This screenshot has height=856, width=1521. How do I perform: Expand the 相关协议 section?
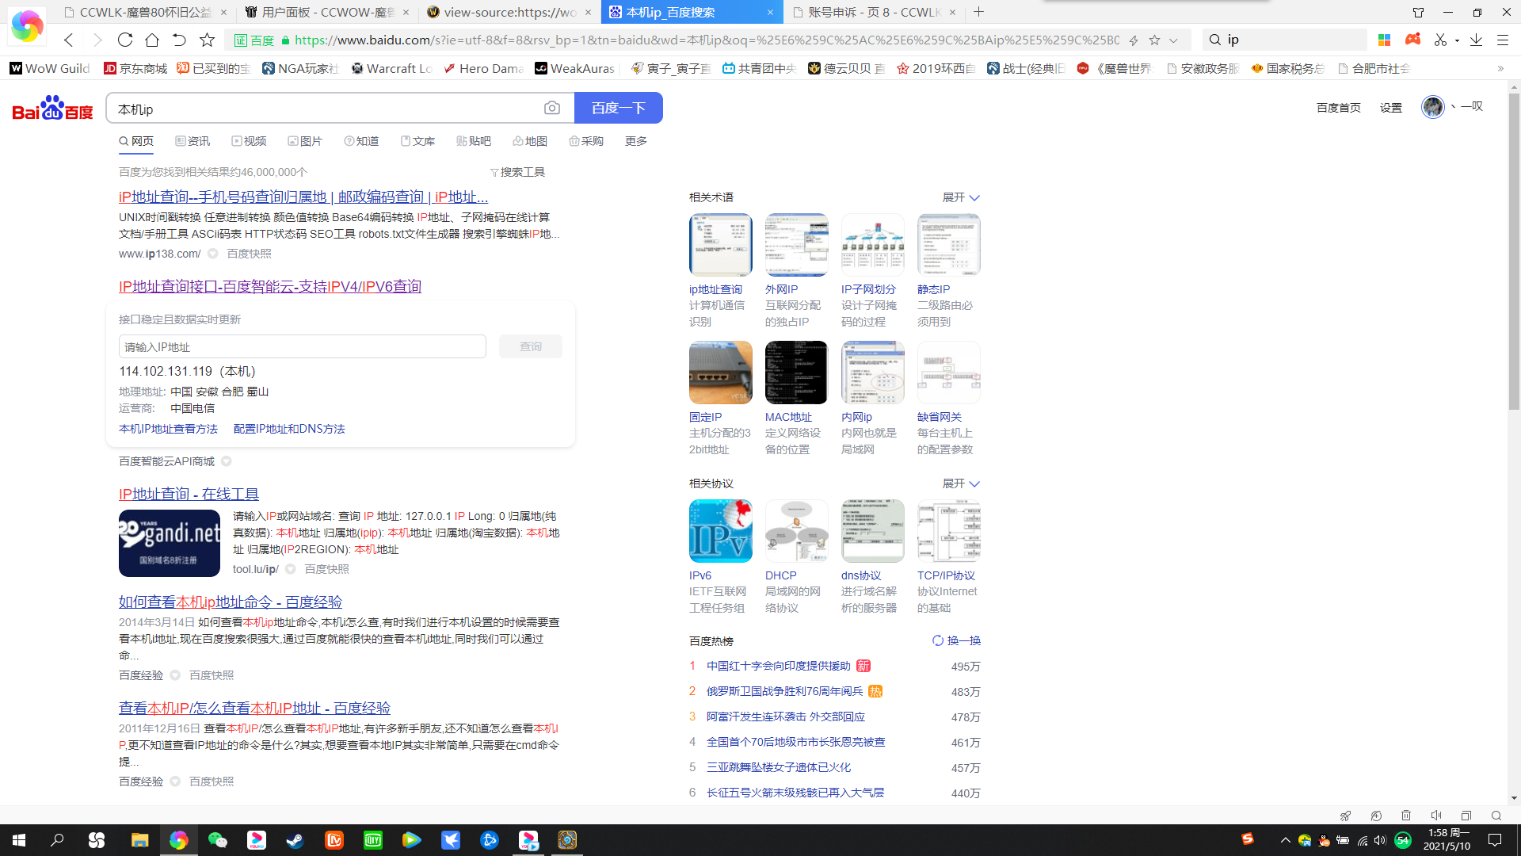tap(959, 483)
